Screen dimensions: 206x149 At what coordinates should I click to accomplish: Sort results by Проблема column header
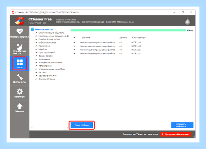pos(85,37)
